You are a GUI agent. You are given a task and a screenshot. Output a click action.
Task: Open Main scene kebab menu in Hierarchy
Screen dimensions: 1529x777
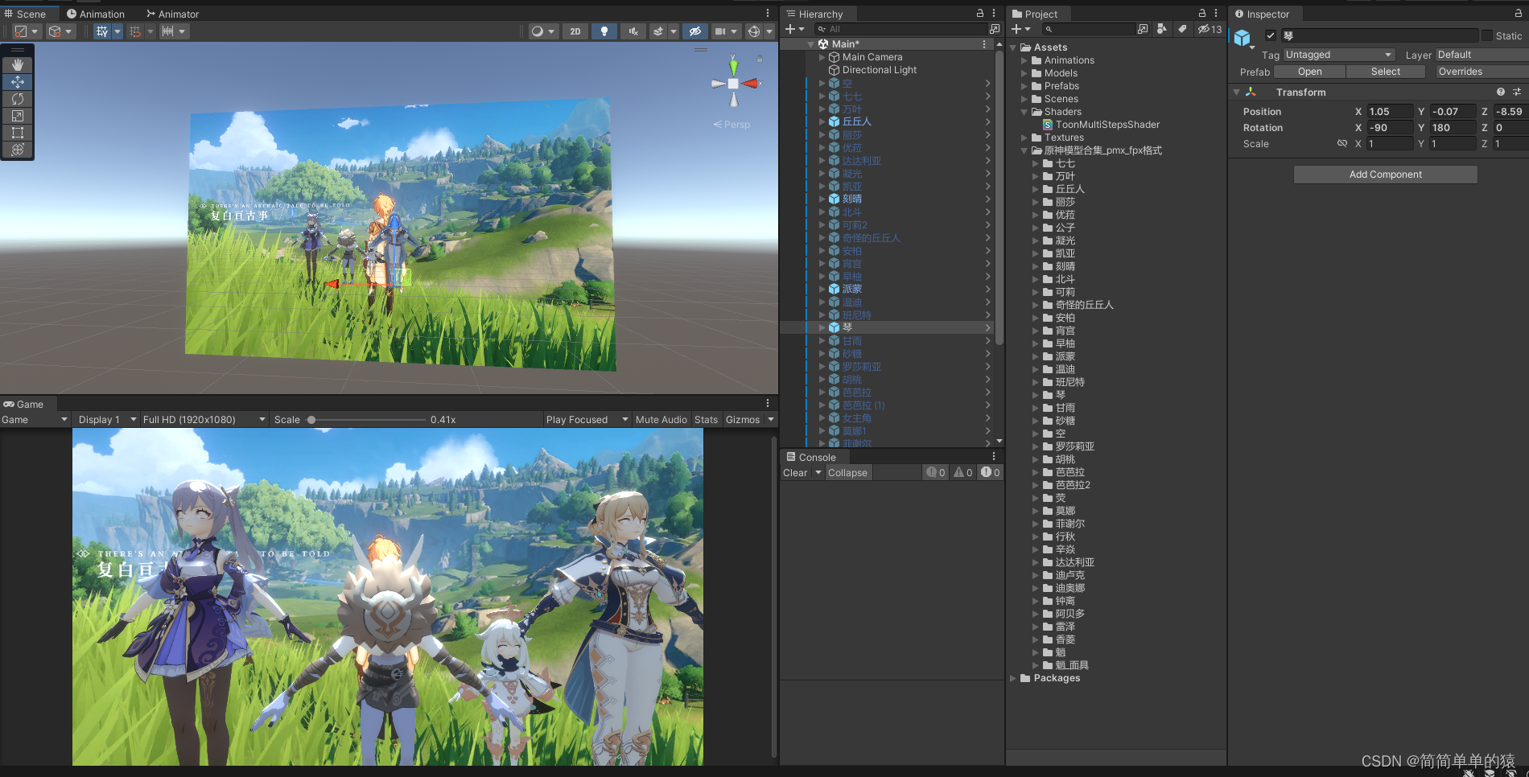(984, 44)
